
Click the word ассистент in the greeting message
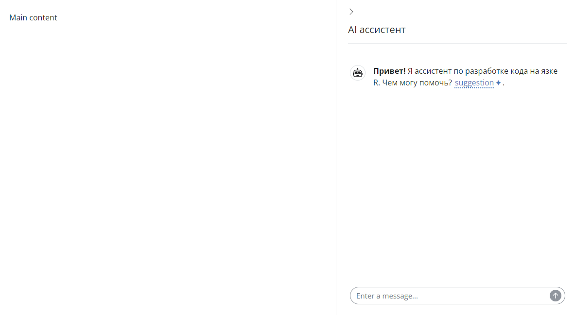point(433,71)
